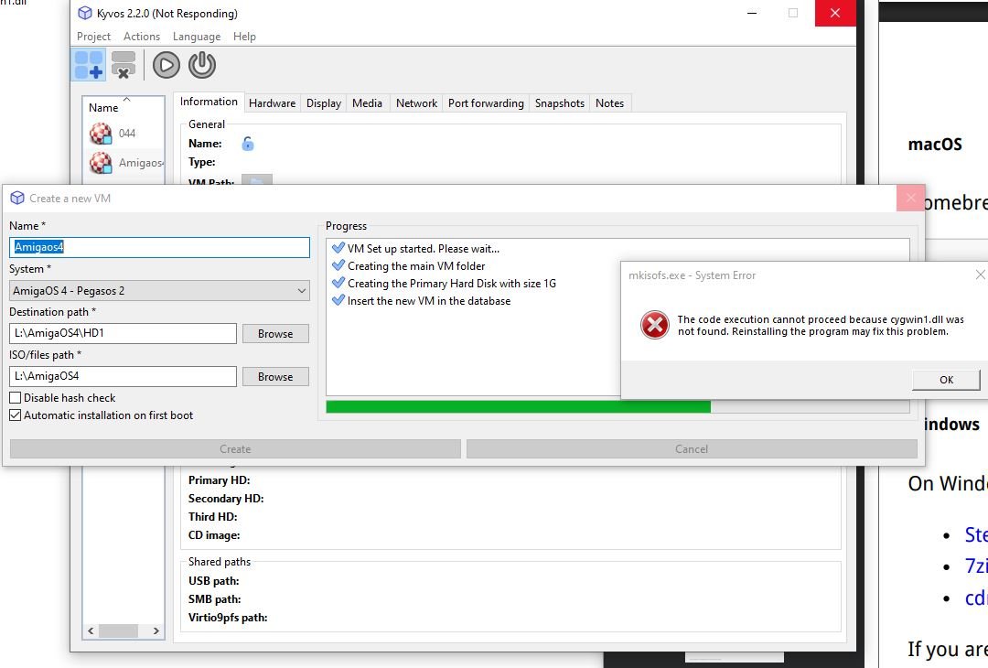The width and height of the screenshot is (988, 668).
Task: Switch to the Media tab
Action: [368, 103]
